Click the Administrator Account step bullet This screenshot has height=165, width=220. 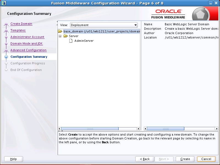coord(6,37)
